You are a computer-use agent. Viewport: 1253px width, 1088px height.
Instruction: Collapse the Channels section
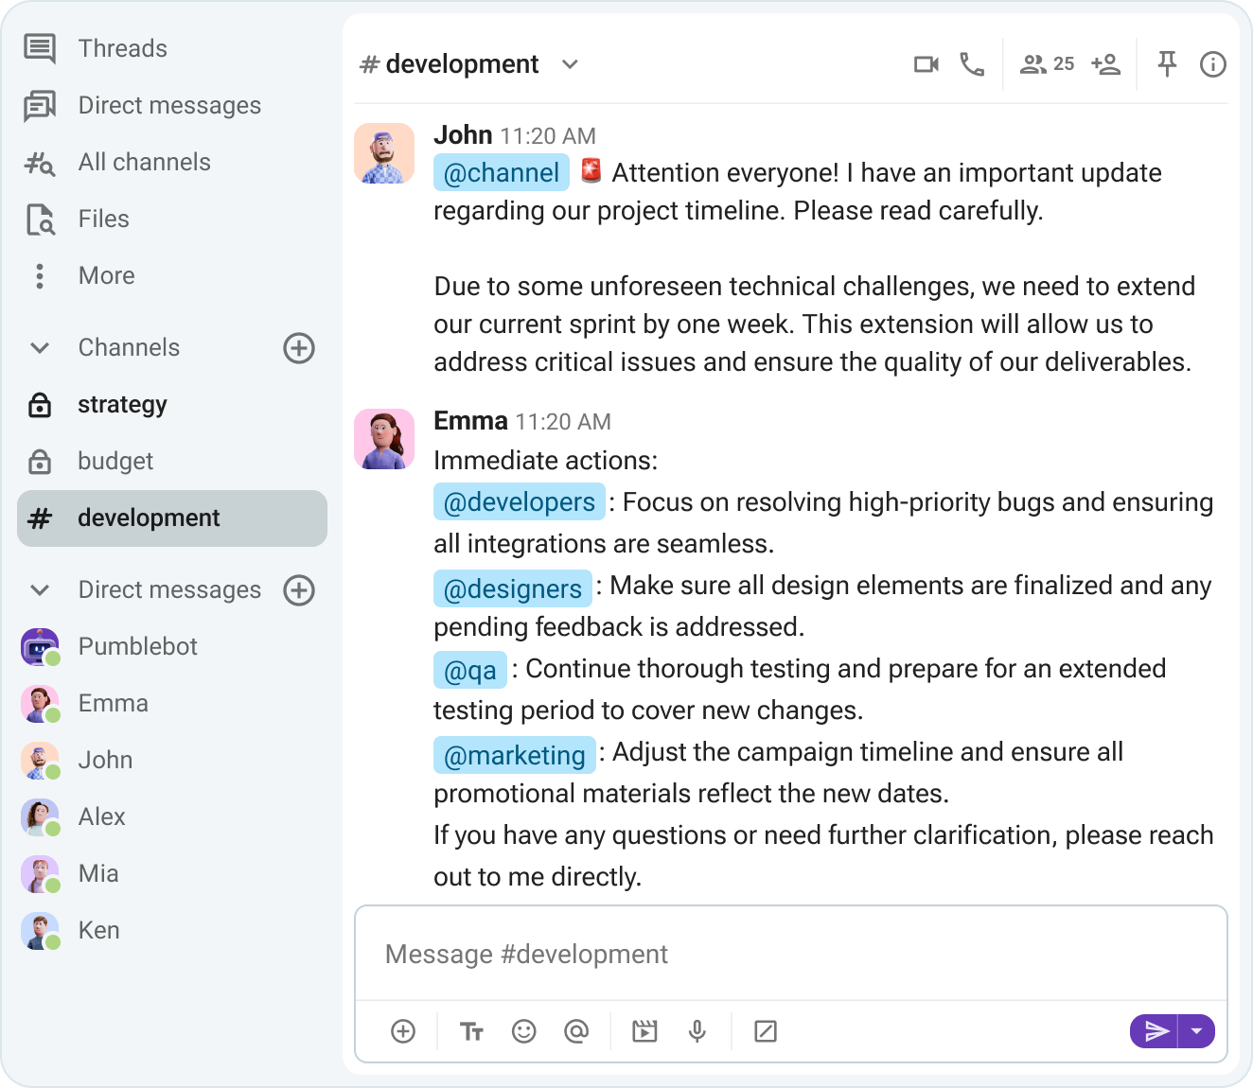pos(39,348)
